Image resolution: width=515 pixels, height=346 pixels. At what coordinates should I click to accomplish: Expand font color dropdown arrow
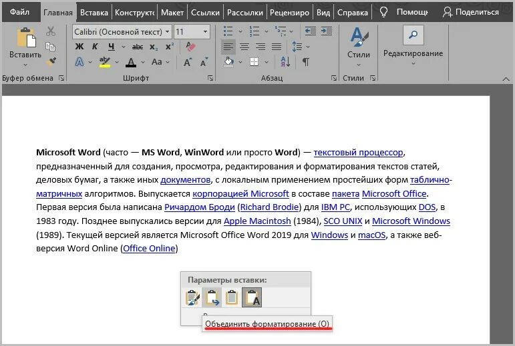tap(143, 62)
